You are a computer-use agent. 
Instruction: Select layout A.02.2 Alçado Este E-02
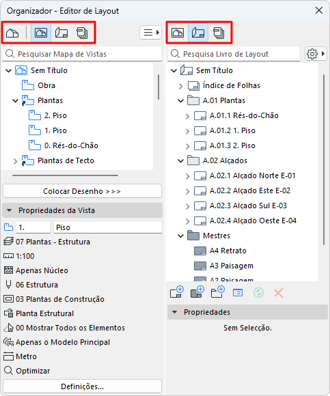click(x=242, y=190)
